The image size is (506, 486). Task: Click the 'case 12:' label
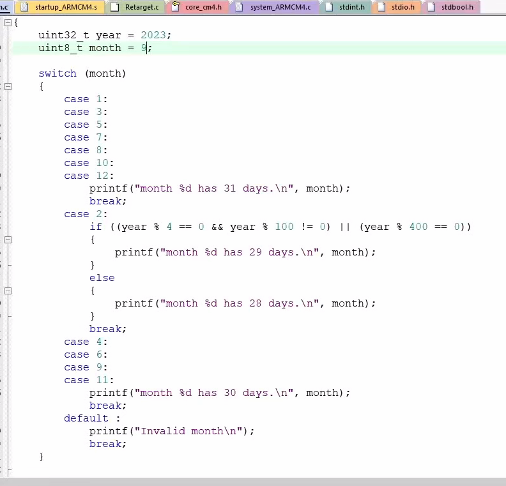89,176
